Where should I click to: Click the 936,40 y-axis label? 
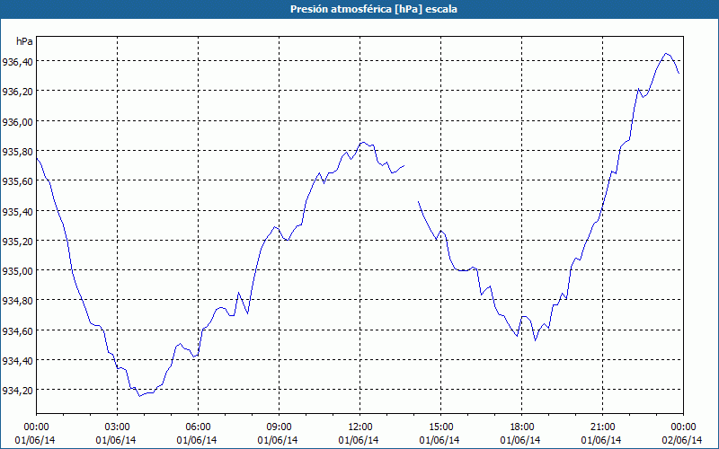pos(17,61)
